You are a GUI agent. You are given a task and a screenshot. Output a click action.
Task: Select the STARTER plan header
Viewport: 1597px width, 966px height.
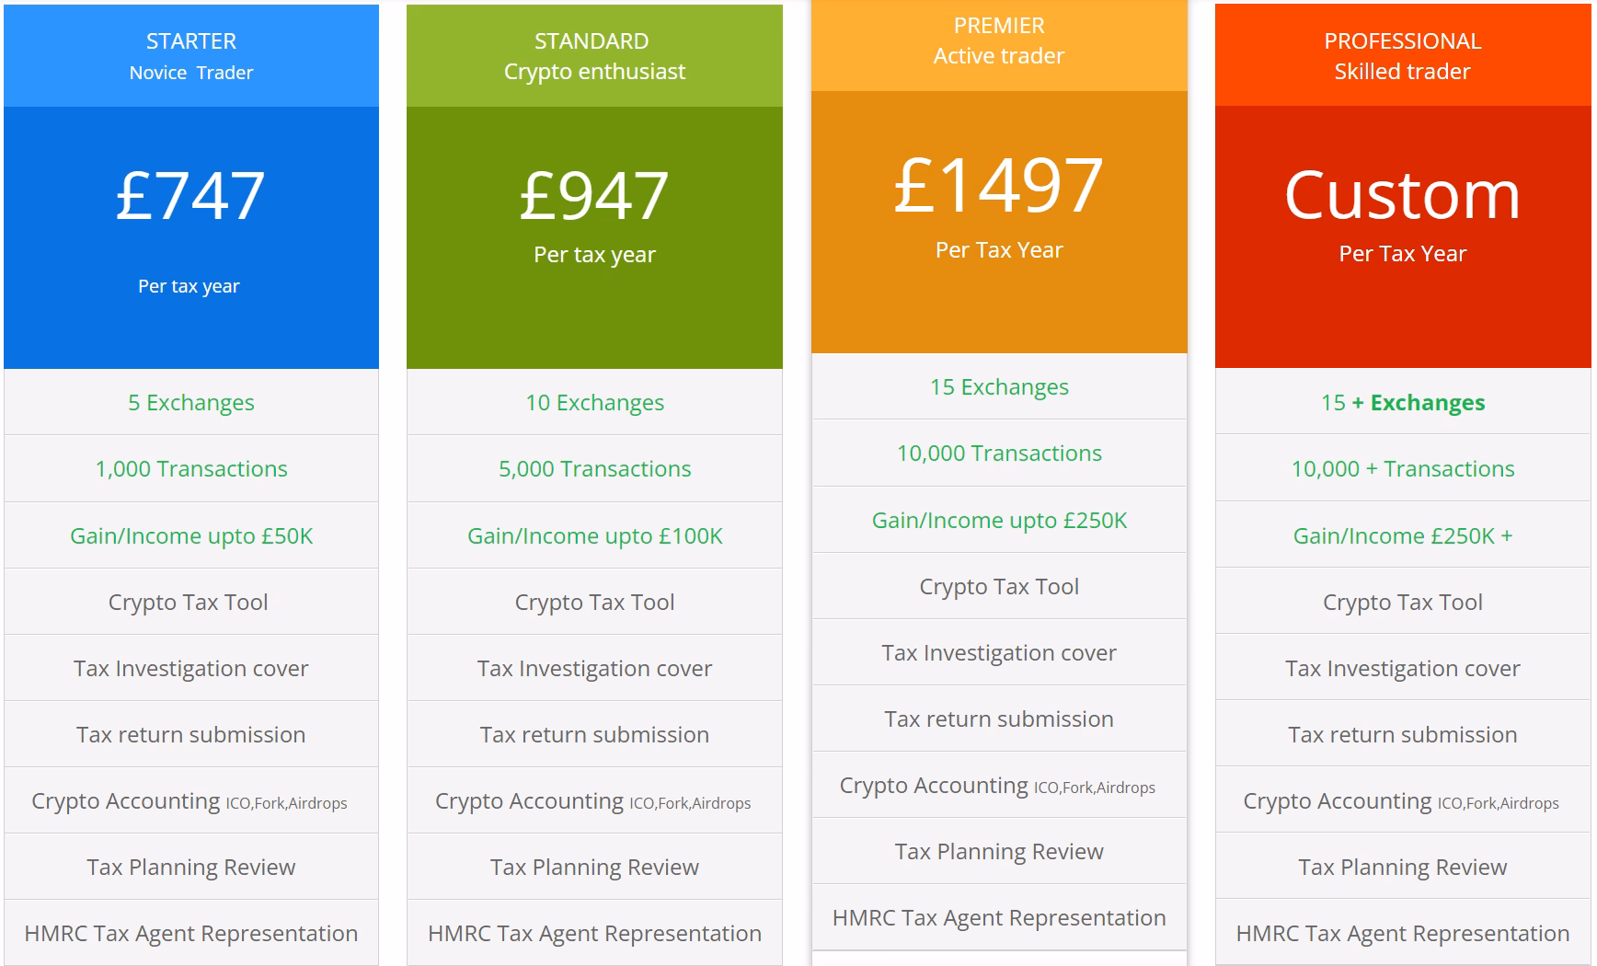click(x=190, y=53)
